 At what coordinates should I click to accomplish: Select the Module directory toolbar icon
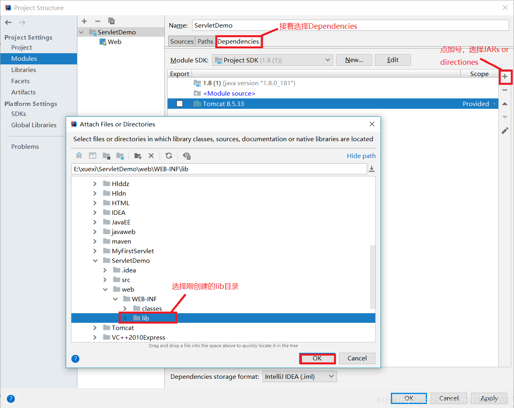[120, 156]
